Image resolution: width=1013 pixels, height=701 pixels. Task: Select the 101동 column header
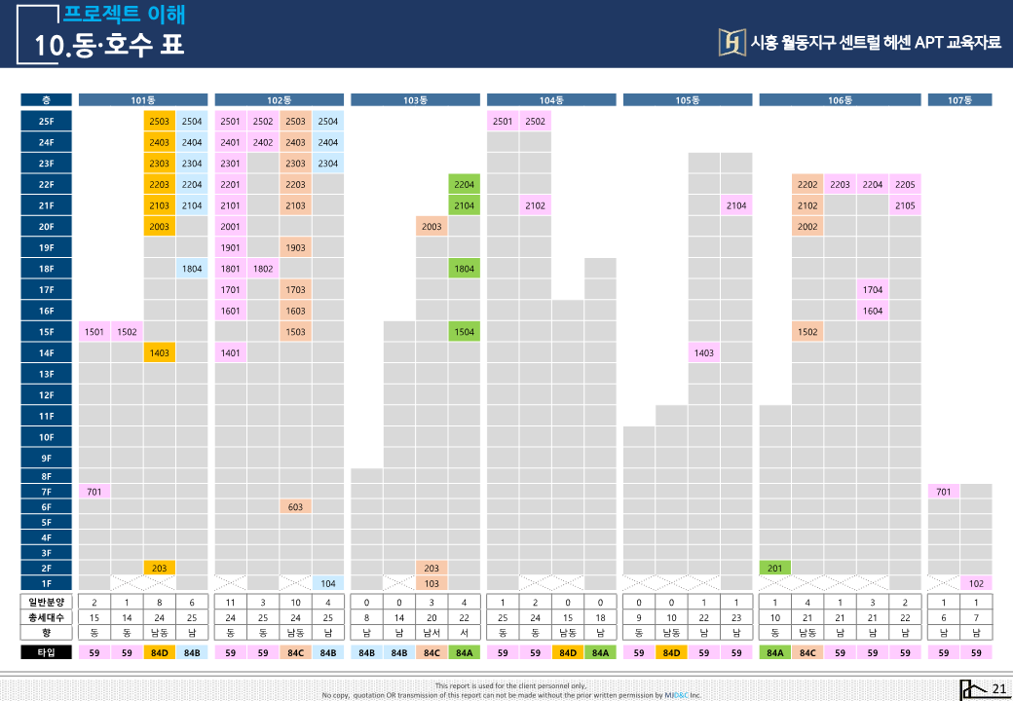click(x=143, y=99)
